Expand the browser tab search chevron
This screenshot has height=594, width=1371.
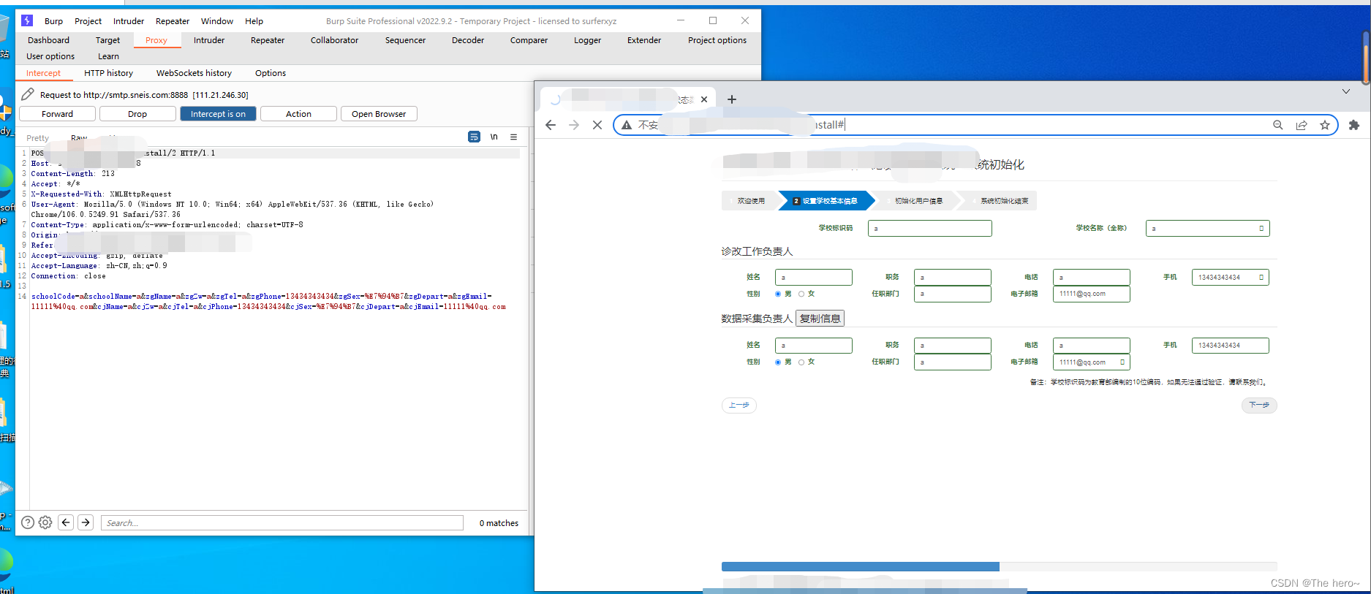coord(1346,91)
